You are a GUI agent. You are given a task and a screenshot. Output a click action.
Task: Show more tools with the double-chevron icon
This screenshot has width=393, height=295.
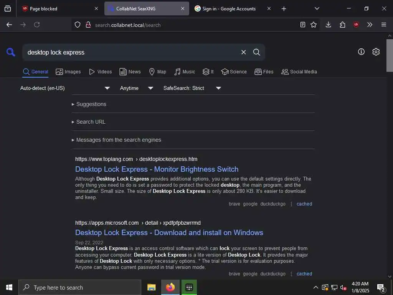(370, 25)
